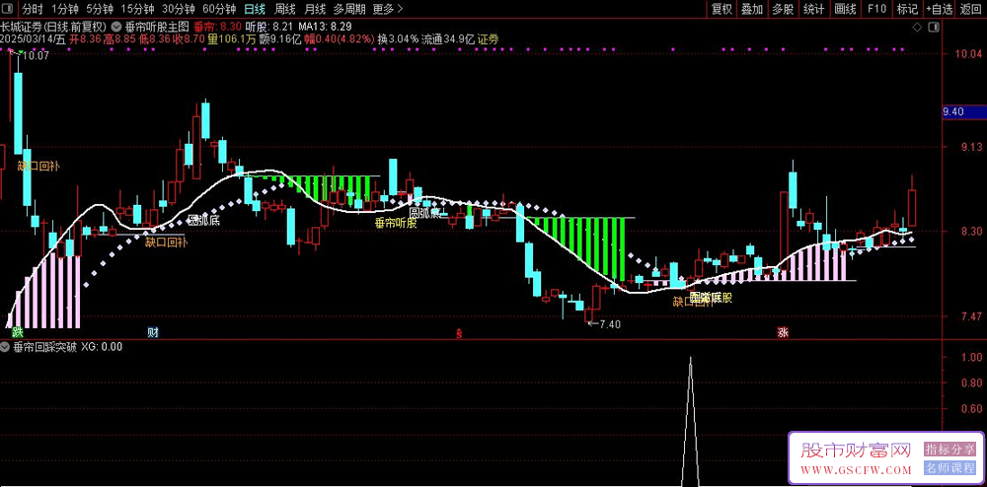Open the F10 company info
The width and height of the screenshot is (987, 487).
[876, 9]
